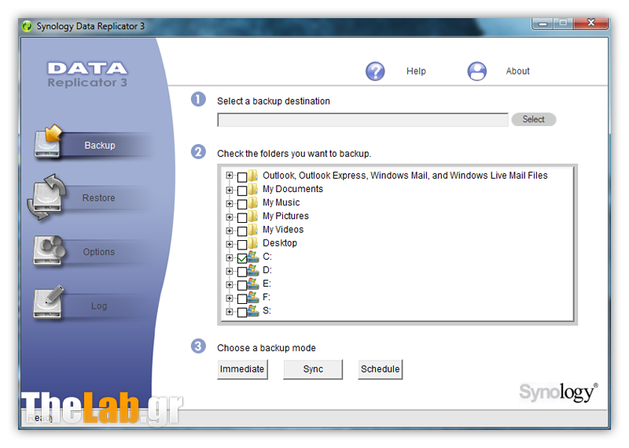The height and width of the screenshot is (448, 629).
Task: Check the My Documents checkbox
Action: (x=241, y=190)
